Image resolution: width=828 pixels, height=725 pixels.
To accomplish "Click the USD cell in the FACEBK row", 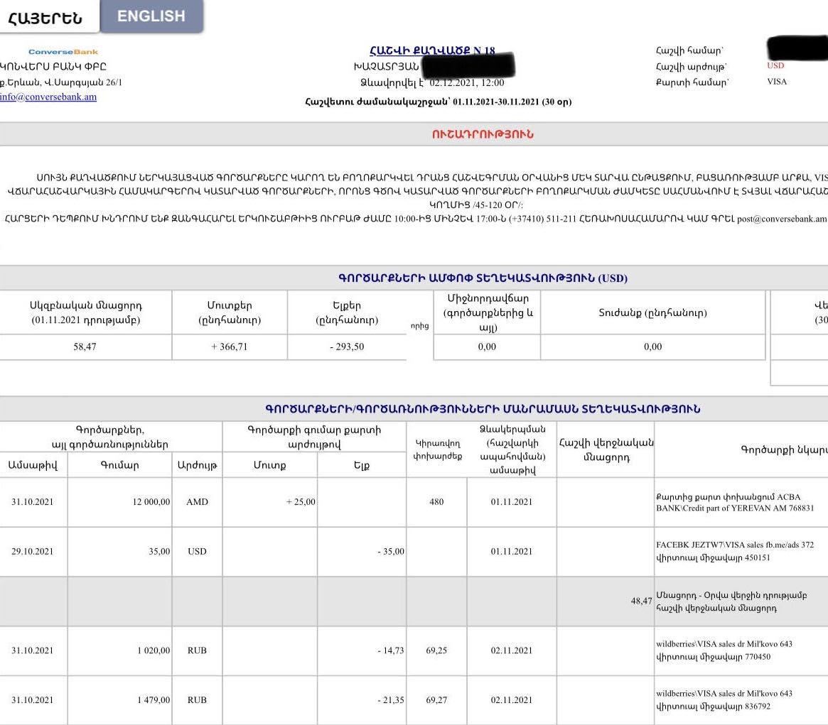I will tap(197, 552).
